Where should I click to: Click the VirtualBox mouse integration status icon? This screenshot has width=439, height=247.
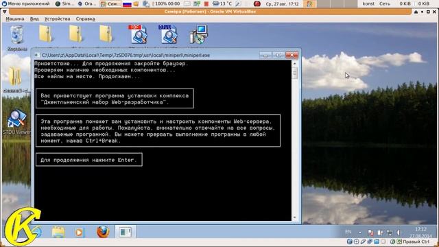coord(392,242)
